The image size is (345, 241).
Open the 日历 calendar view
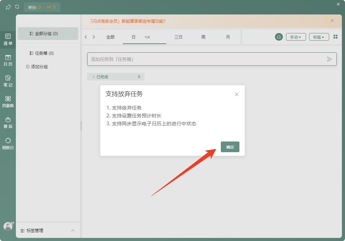point(8,59)
